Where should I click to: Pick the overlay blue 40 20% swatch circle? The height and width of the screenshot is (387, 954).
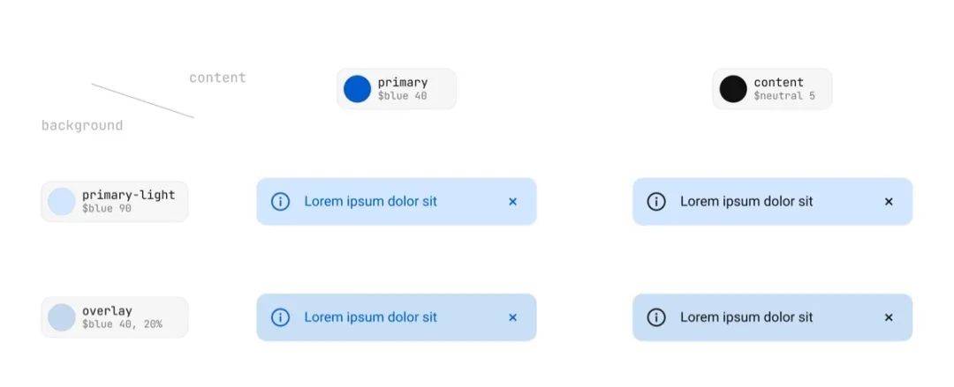[x=62, y=317]
